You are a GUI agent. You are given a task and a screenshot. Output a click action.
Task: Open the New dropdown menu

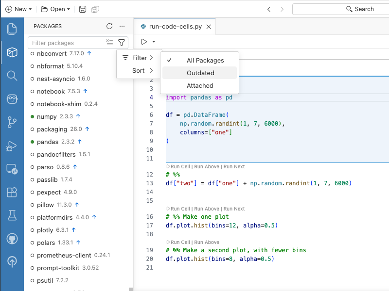pos(18,9)
